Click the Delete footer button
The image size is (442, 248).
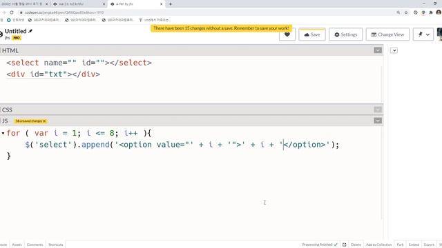(x=356, y=245)
